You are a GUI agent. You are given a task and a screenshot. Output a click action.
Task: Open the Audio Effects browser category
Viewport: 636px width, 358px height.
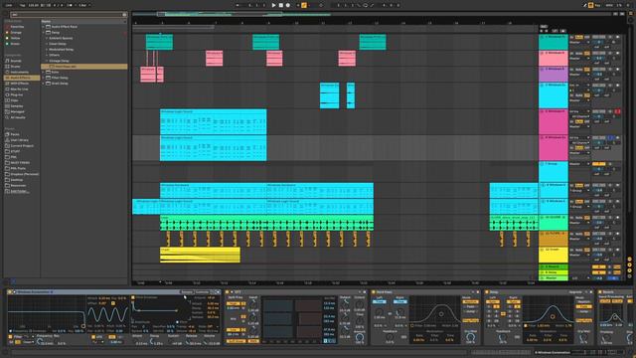21,78
